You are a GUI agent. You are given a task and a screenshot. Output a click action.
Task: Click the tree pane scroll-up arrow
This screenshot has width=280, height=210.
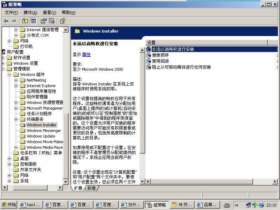pos(66,30)
